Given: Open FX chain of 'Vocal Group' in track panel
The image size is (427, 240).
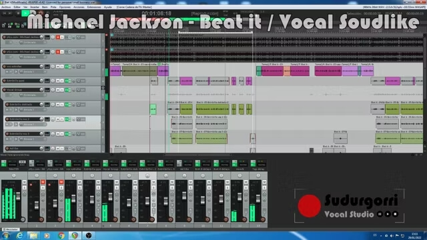Looking at the screenshot, I should [67, 90].
